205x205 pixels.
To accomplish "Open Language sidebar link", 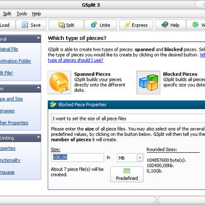I will [x=7, y=172].
